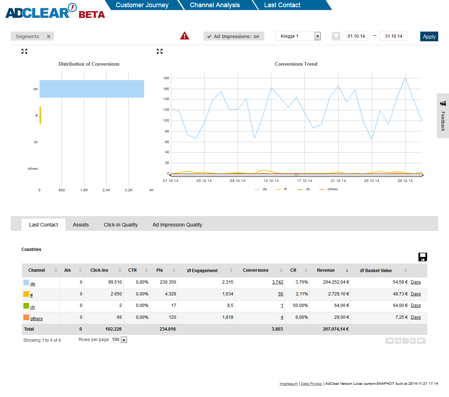Click the save/export floppy disk icon
The height and width of the screenshot is (397, 449).
[x=422, y=257]
